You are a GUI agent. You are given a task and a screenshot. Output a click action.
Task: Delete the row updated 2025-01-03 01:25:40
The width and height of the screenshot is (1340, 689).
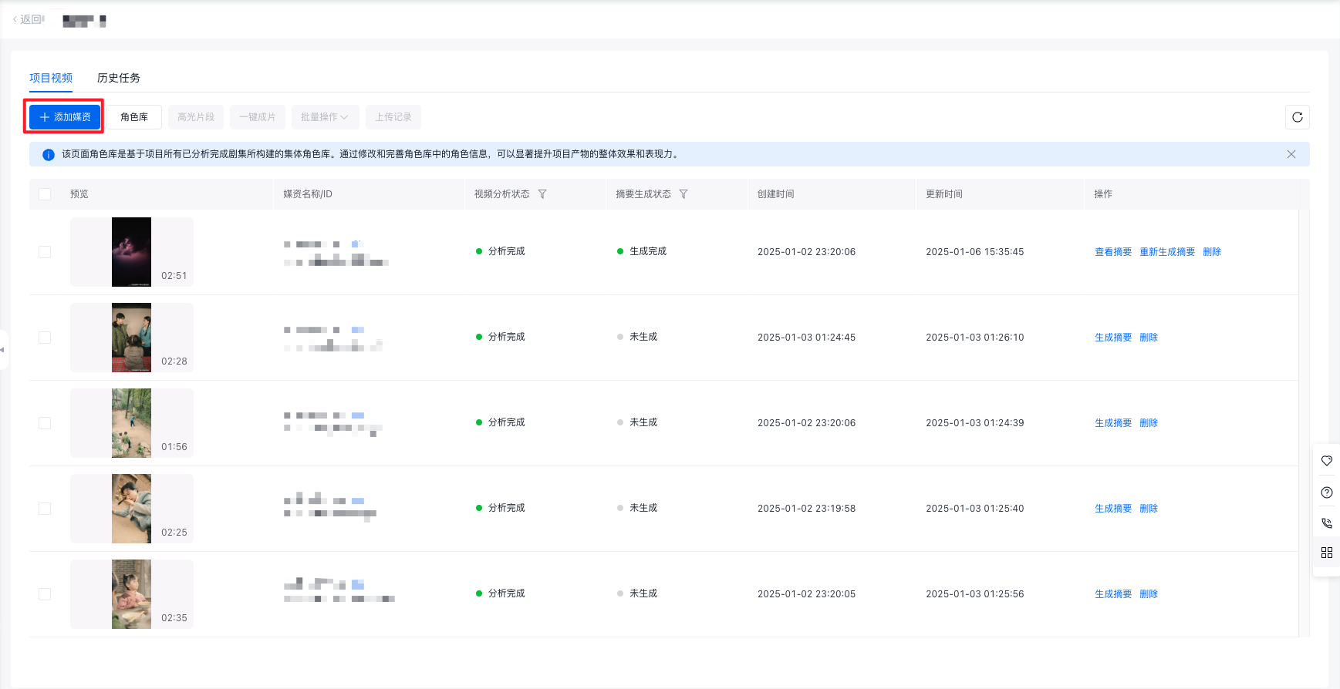coord(1149,509)
